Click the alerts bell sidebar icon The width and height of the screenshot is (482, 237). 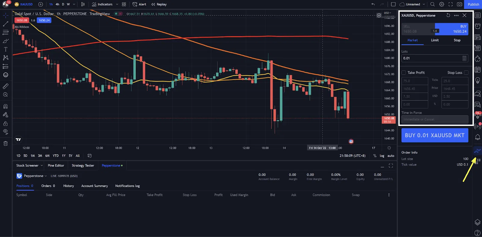coord(477,137)
